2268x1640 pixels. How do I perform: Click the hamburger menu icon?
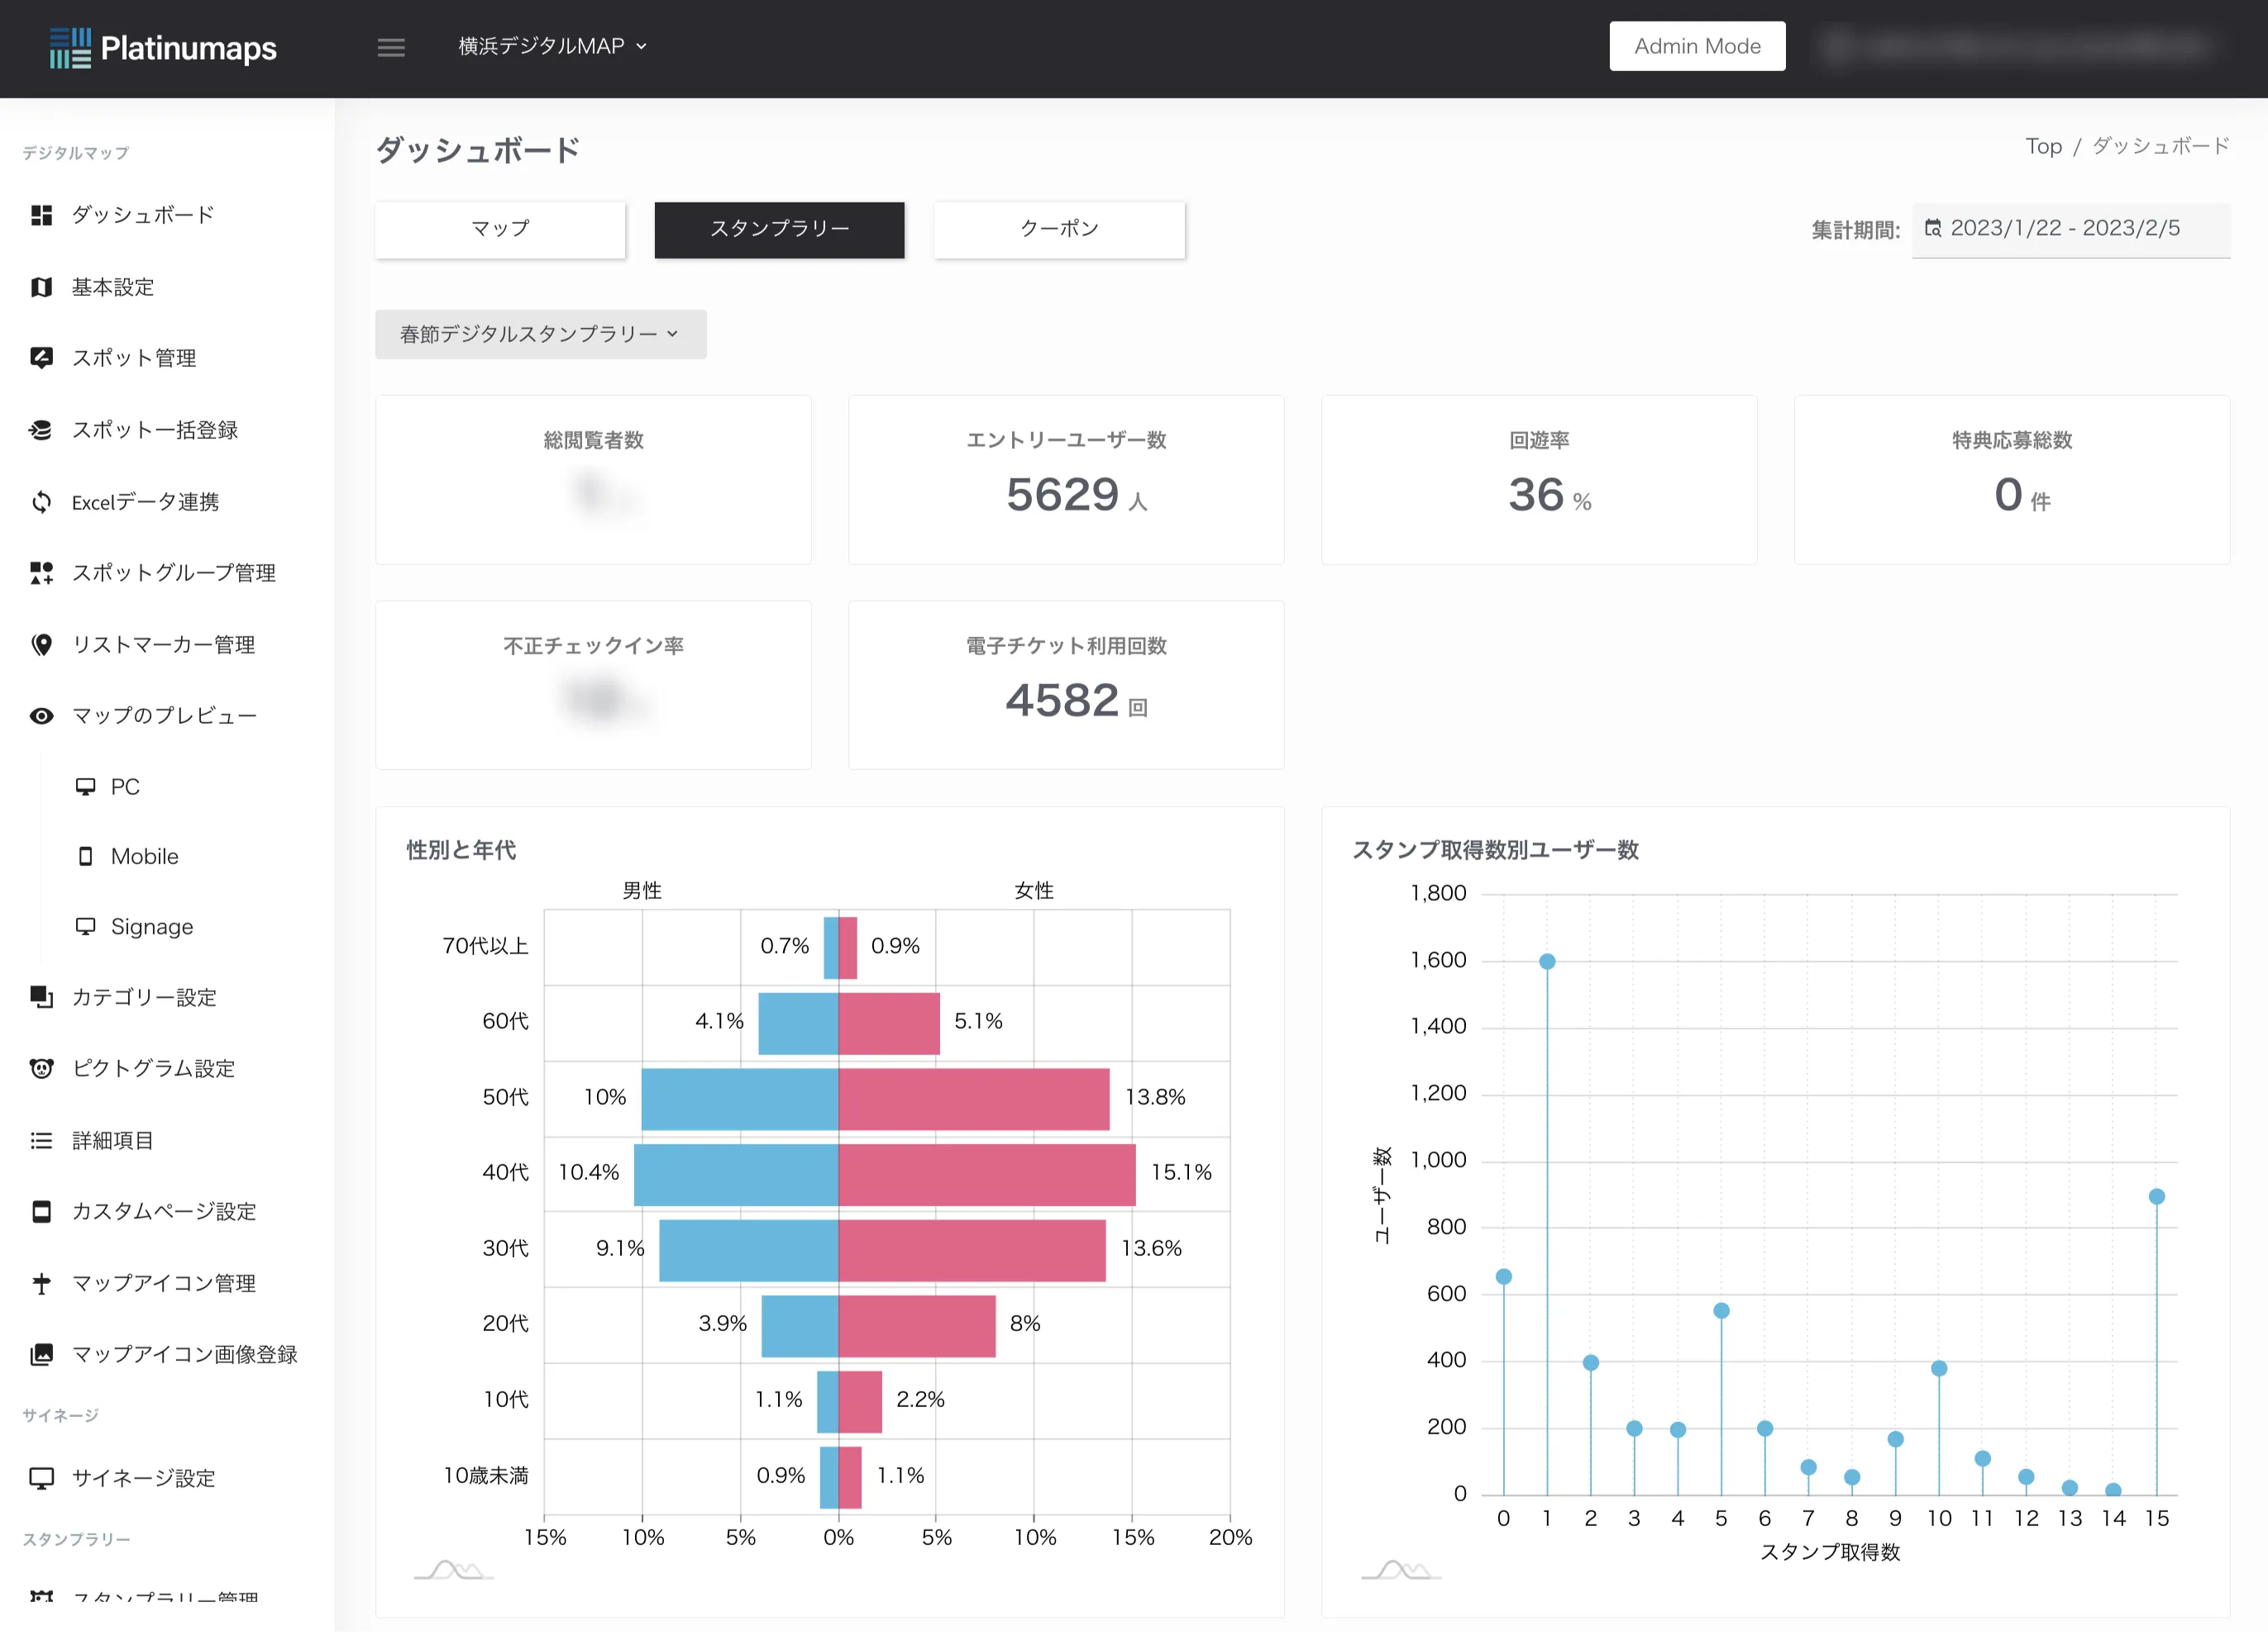(391, 47)
